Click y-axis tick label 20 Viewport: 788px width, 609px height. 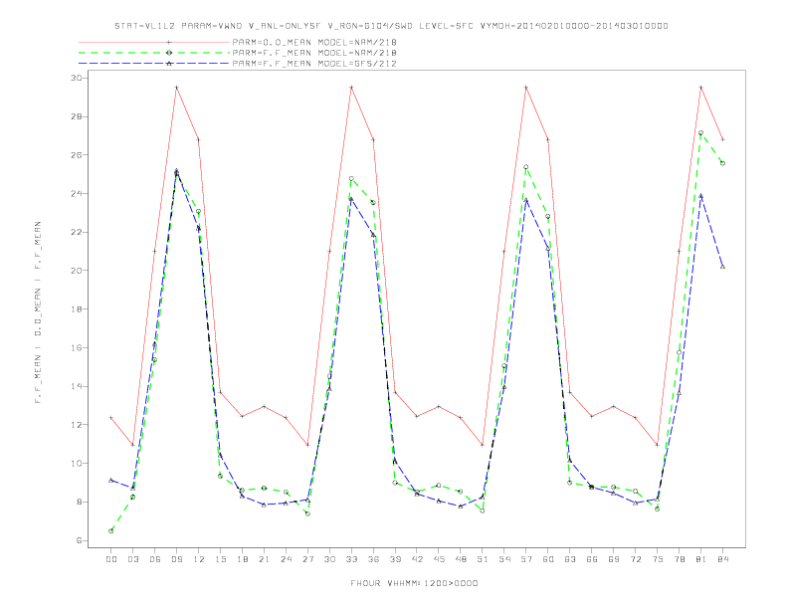(x=77, y=271)
